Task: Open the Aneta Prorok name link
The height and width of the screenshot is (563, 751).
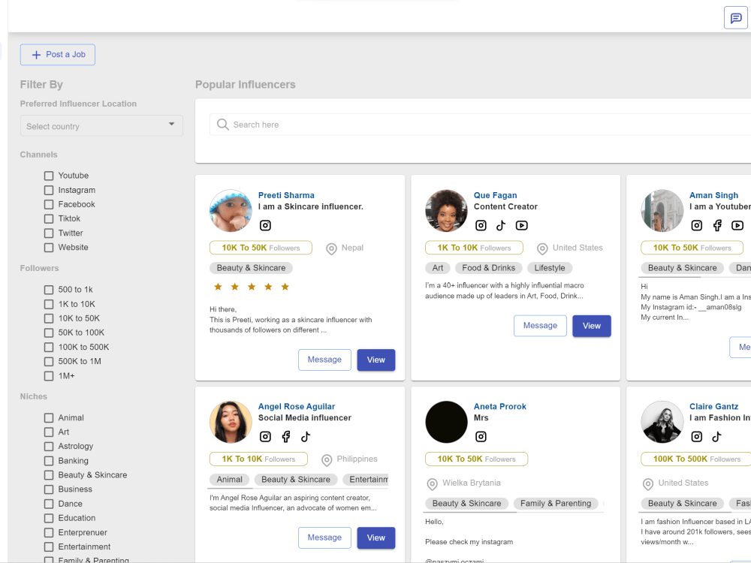Action: click(x=500, y=406)
